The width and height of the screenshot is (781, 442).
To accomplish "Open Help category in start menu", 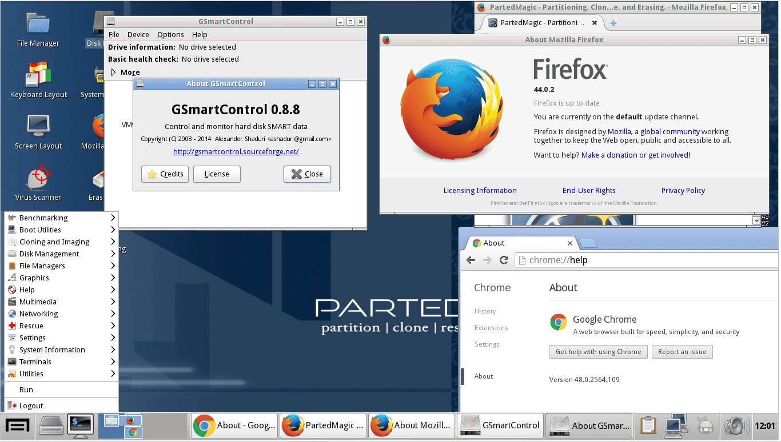I will [x=61, y=290].
